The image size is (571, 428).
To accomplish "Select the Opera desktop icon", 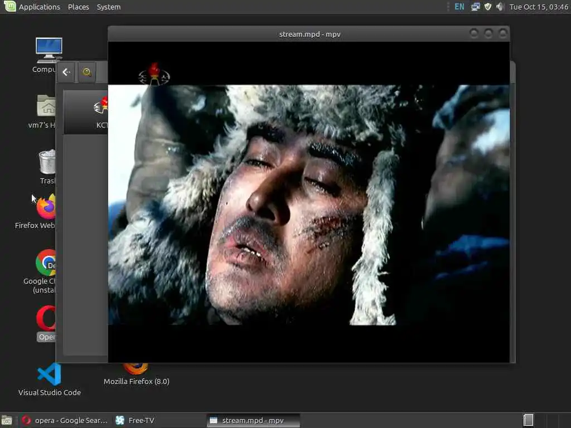I will point(46,323).
